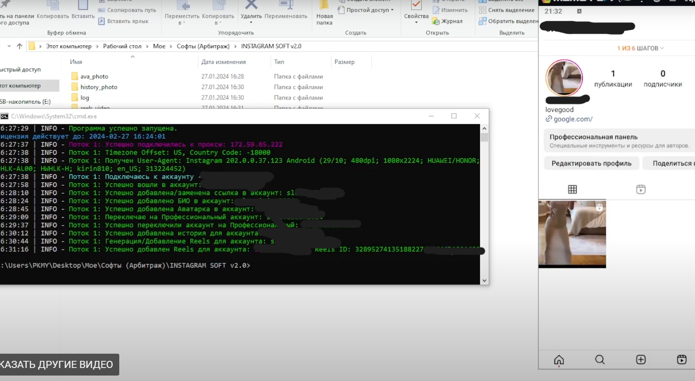Click the New folder (Новая папка) icon
Viewport: 695px width, 381px height.
tap(324, 6)
